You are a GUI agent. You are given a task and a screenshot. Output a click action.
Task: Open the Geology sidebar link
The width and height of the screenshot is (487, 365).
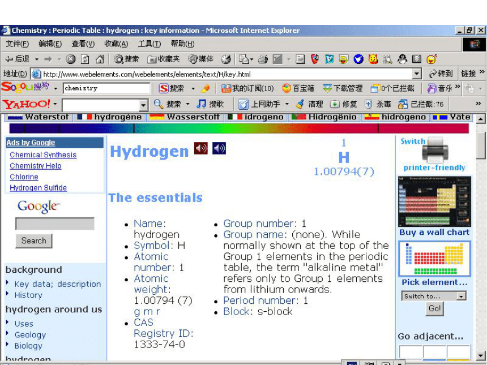tap(30, 335)
